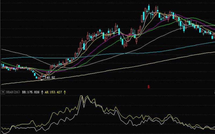Click the yellow up arrow after AR value
Image resolution: width=215 pixels, height=134 pixels.
[x=64, y=92]
